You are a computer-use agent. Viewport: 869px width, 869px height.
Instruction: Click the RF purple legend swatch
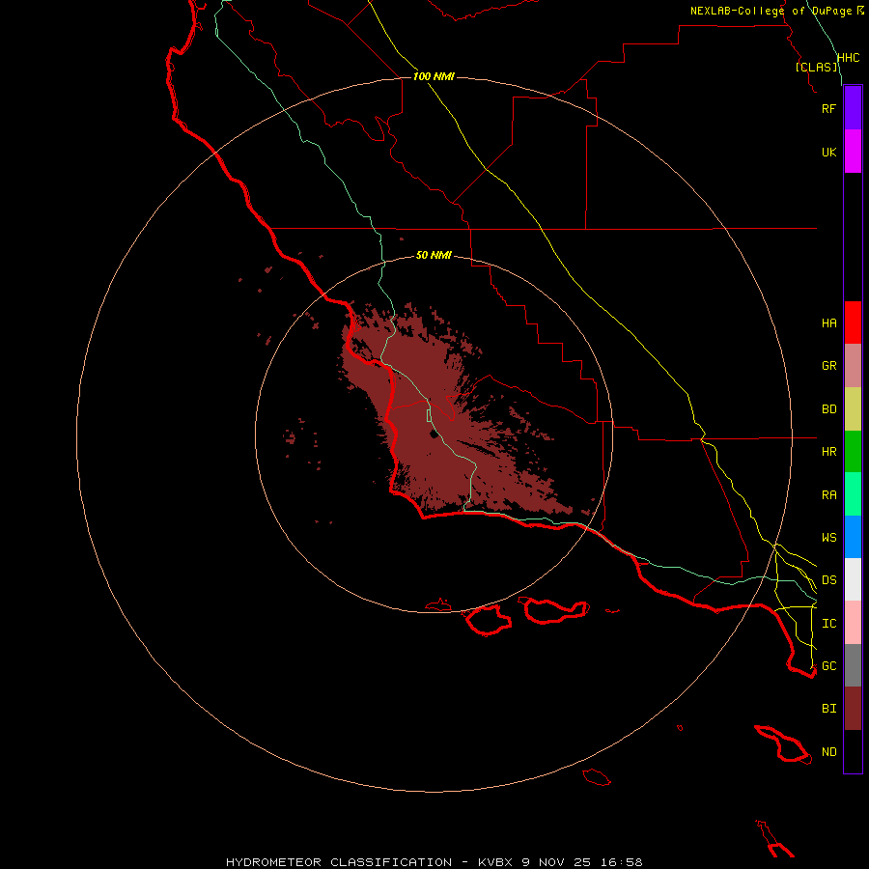coord(853,108)
